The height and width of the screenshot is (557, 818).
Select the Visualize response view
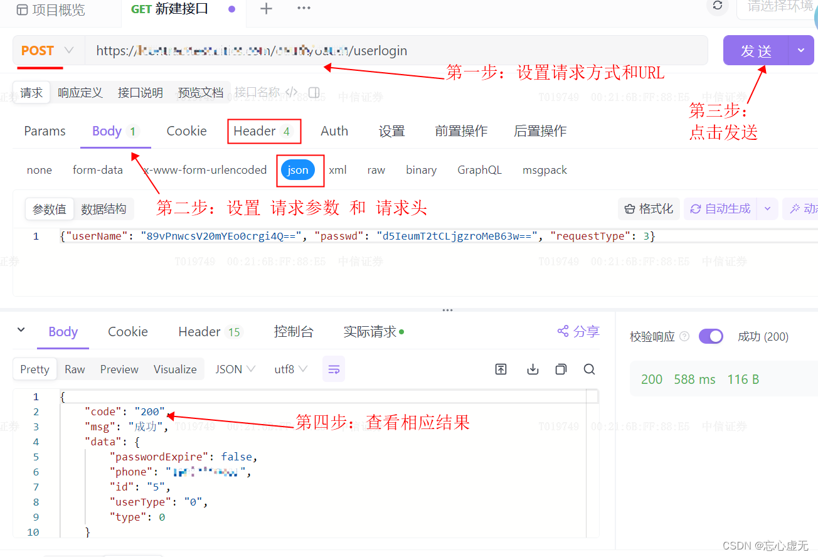point(175,369)
